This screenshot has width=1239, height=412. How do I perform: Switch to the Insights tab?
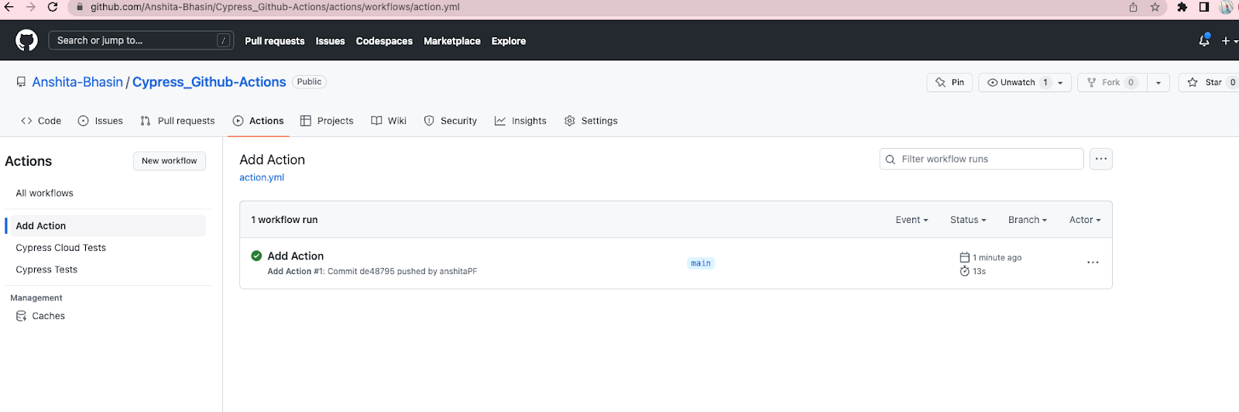pos(520,121)
